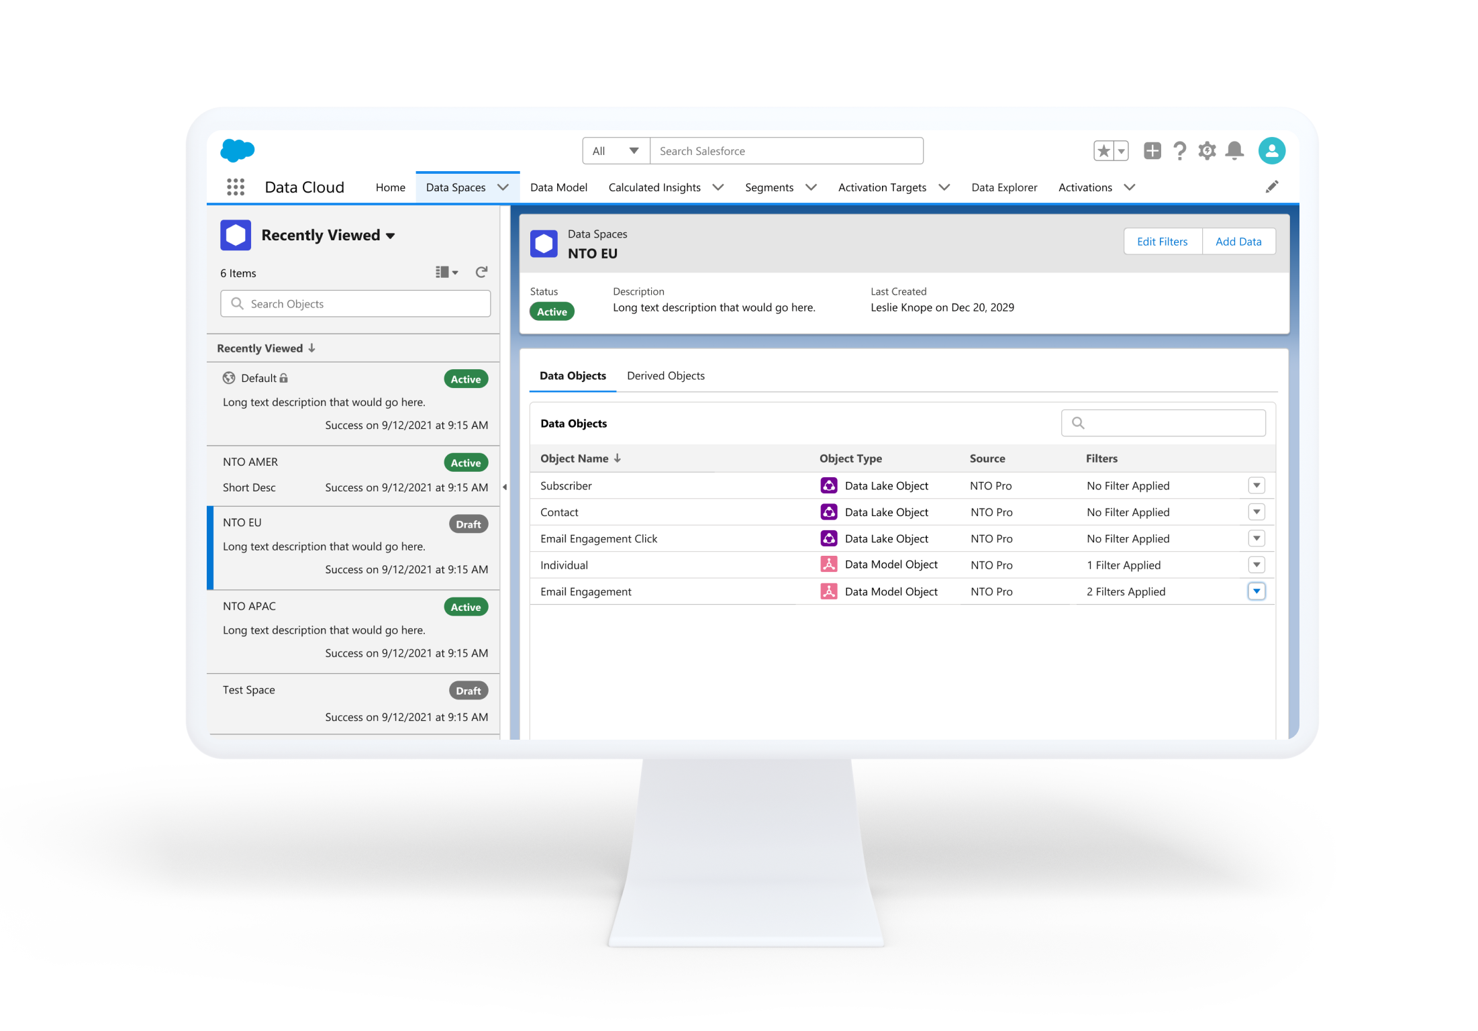Viewport: 1478px width, 1031px height.
Task: Click the Search Objects input field
Action: click(x=356, y=304)
